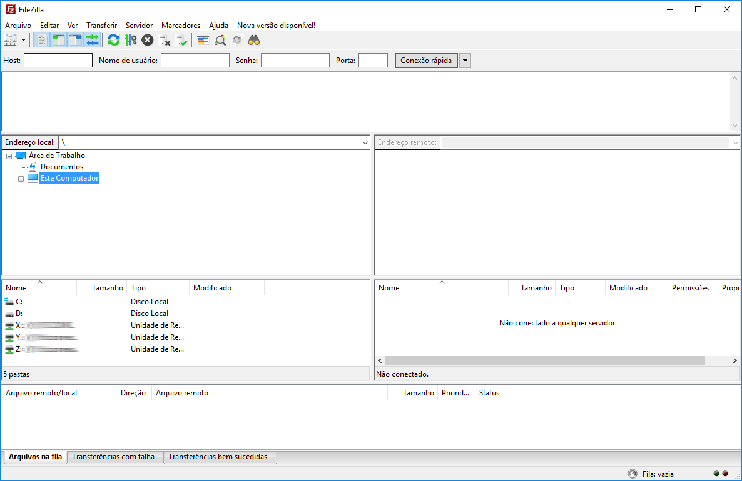The height and width of the screenshot is (481, 742).
Task: Sort local files by Nome column
Action: click(x=39, y=288)
